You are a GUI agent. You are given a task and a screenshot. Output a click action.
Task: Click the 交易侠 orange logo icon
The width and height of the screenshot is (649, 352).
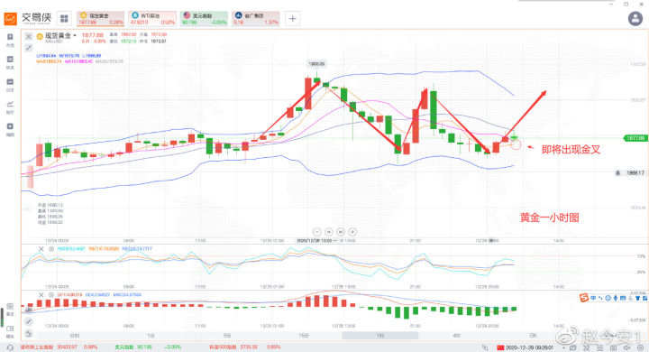pyautogui.click(x=10, y=18)
